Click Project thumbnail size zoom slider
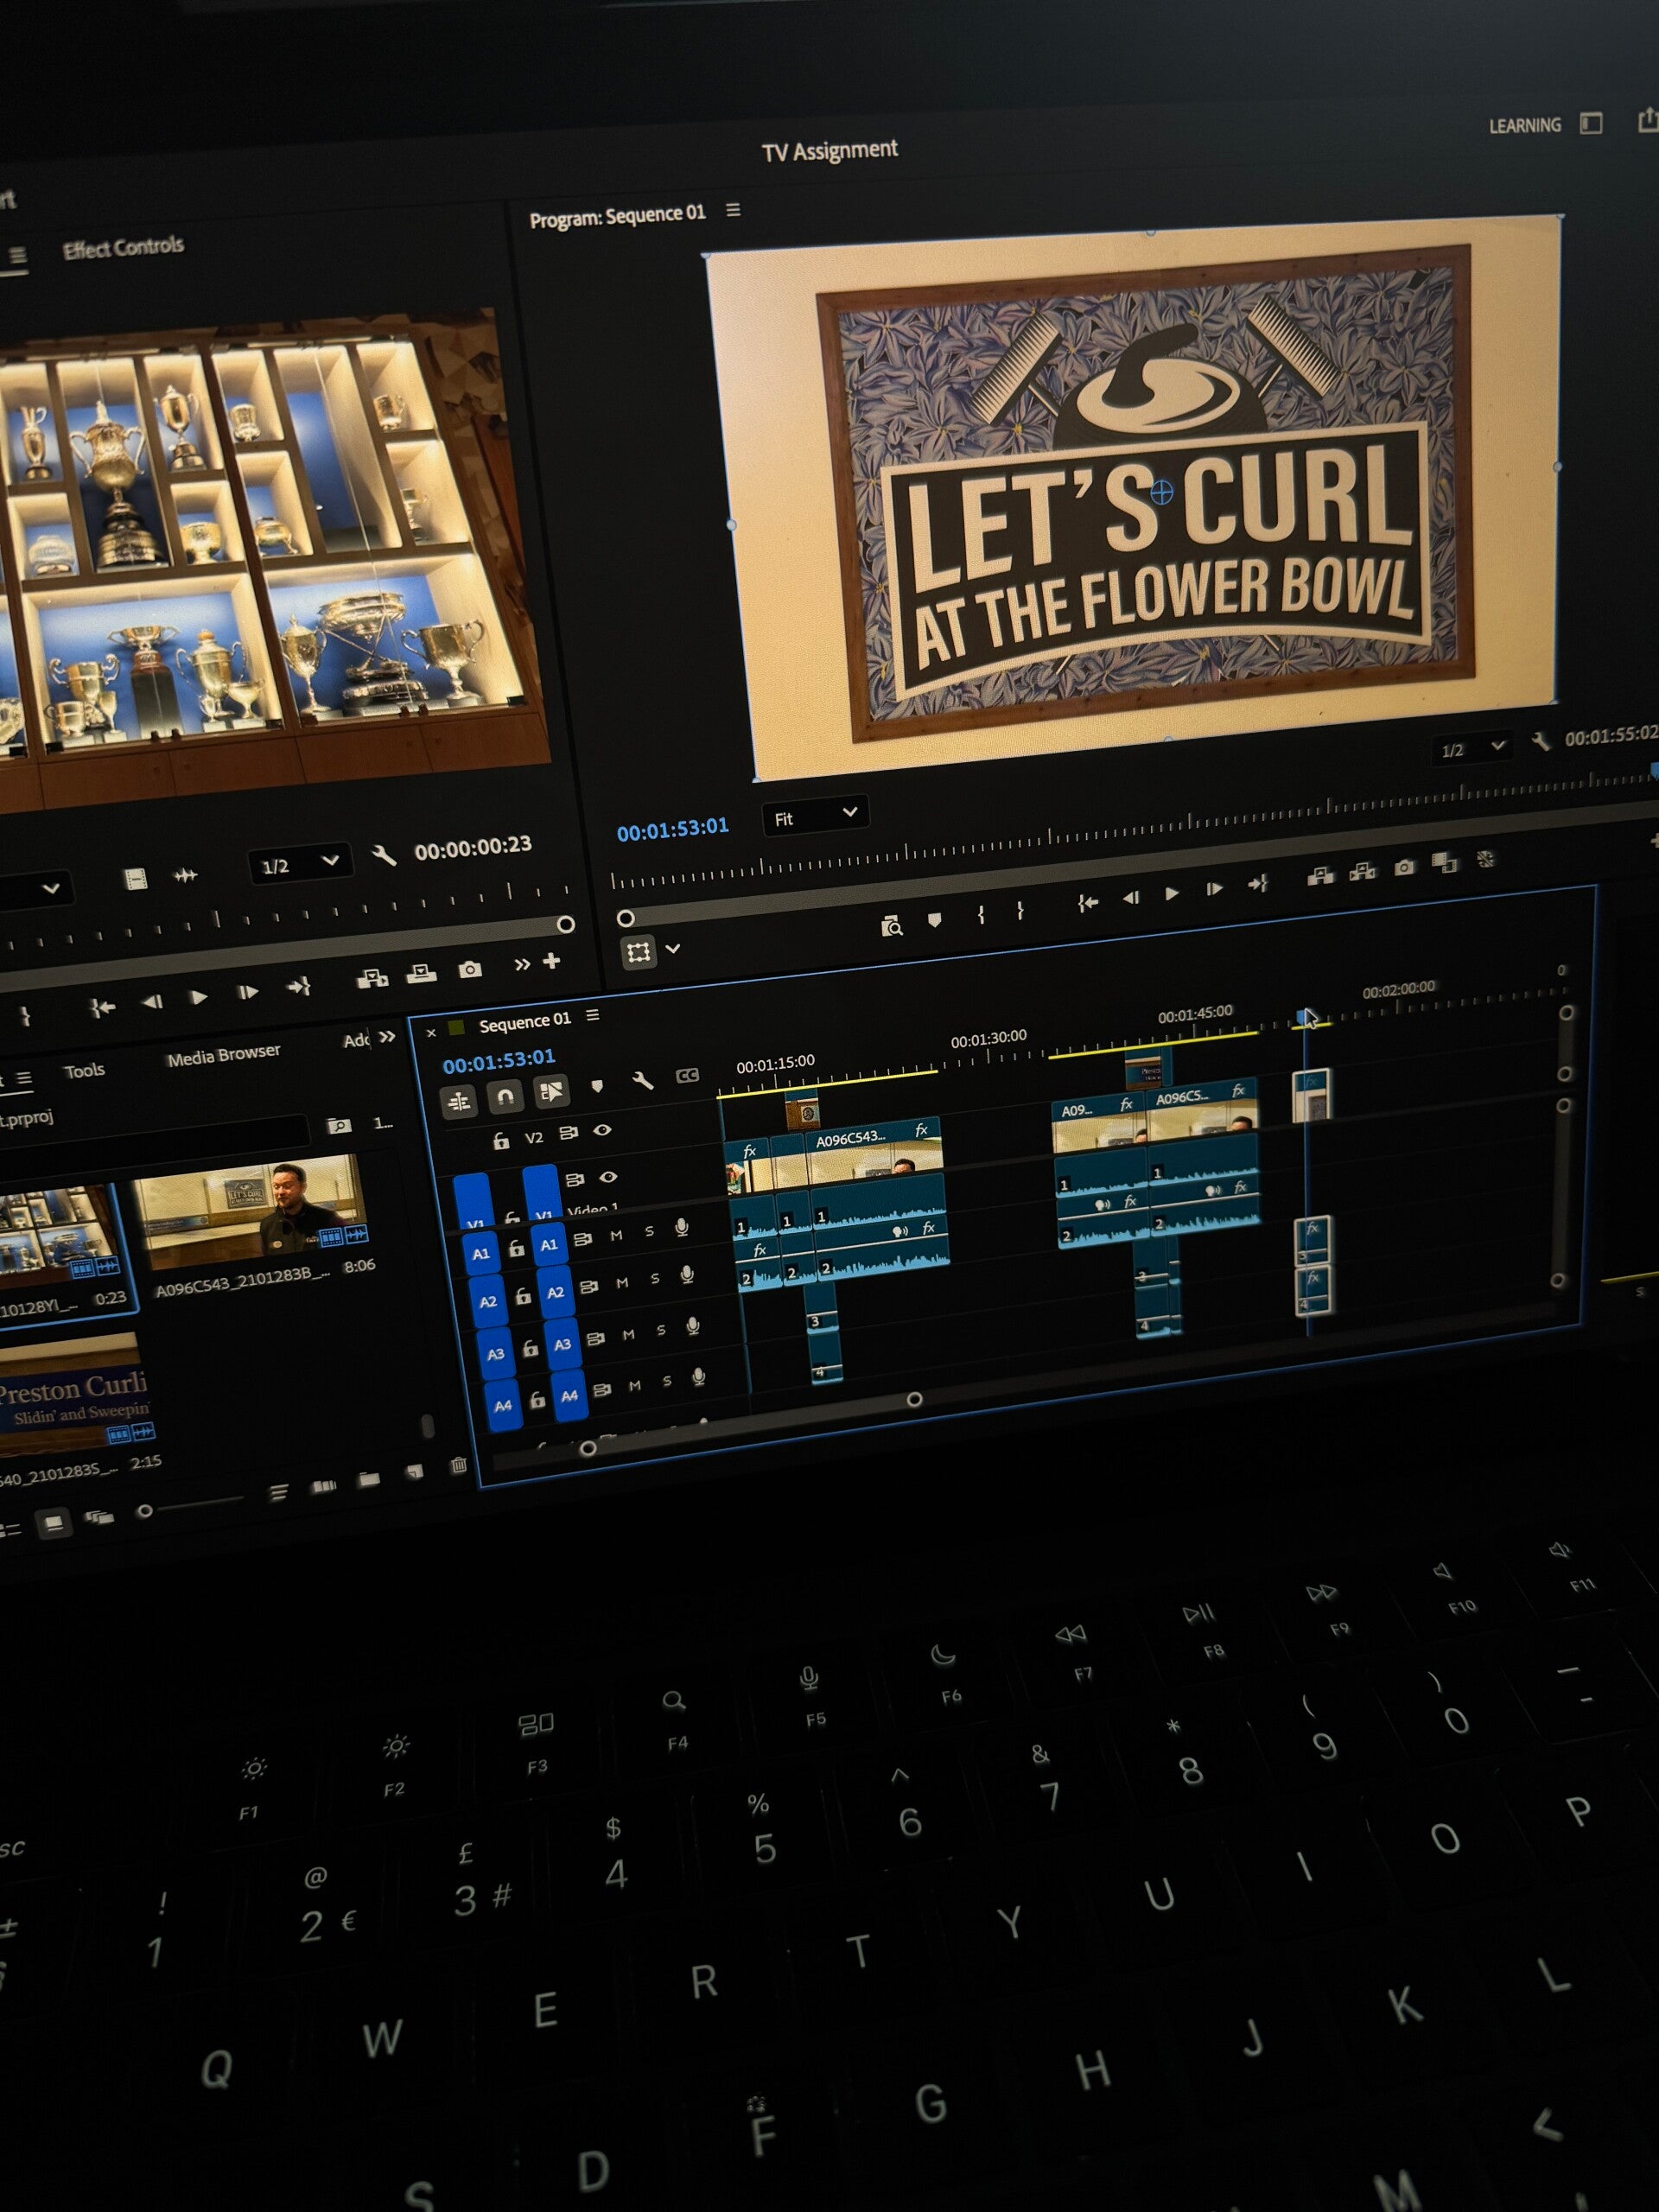 point(193,1504)
